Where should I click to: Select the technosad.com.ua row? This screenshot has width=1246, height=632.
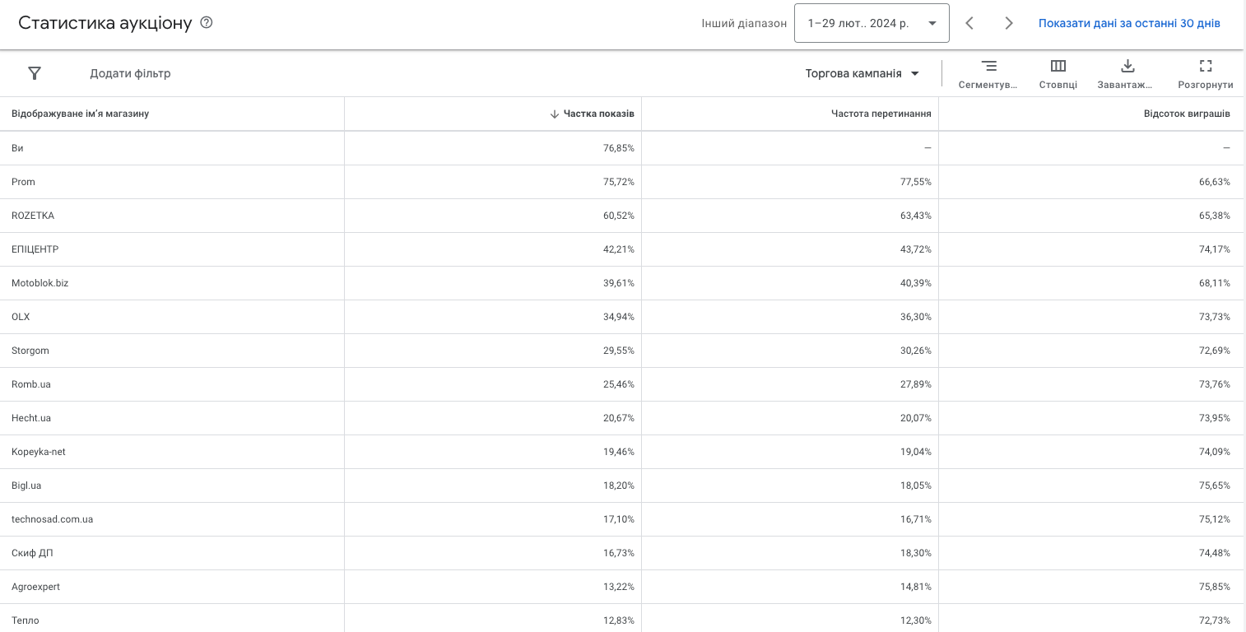pyautogui.click(x=622, y=519)
